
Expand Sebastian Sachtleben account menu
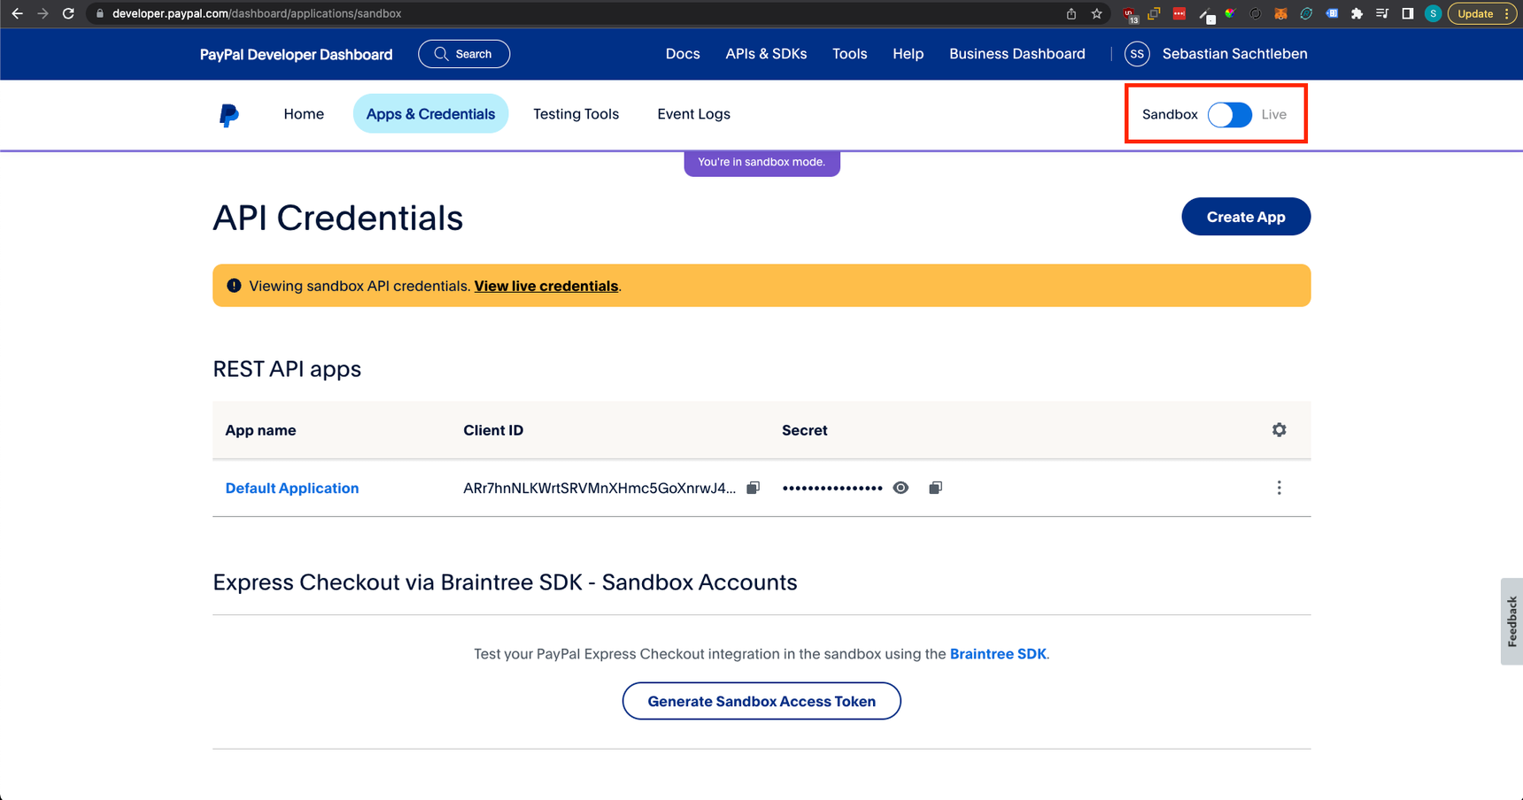coord(1234,54)
